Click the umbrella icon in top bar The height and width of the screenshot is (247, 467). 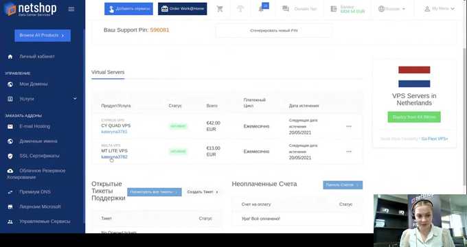coord(240,9)
